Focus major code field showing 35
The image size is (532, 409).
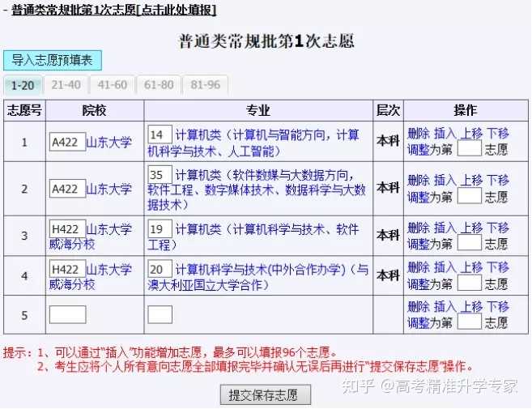coord(160,174)
